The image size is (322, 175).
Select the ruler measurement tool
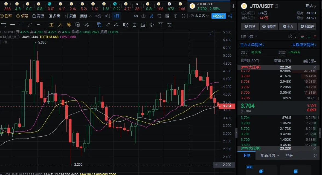[108, 25]
